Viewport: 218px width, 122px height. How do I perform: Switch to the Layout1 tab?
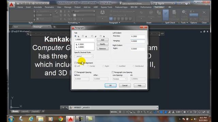25,111
